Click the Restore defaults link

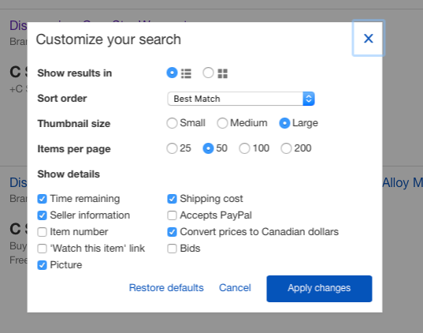tap(166, 288)
